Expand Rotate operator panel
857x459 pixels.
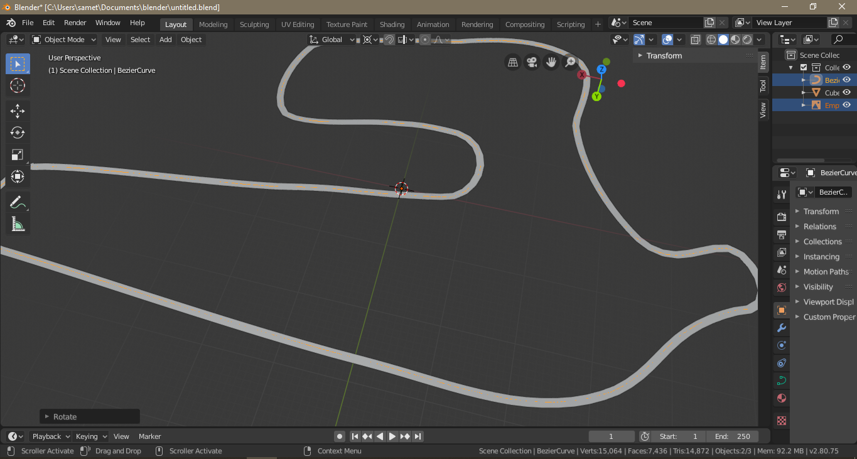coord(90,417)
